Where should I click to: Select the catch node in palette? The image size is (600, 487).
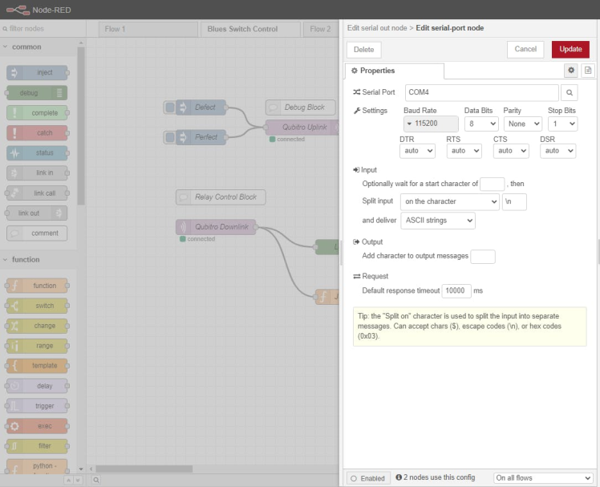point(37,133)
